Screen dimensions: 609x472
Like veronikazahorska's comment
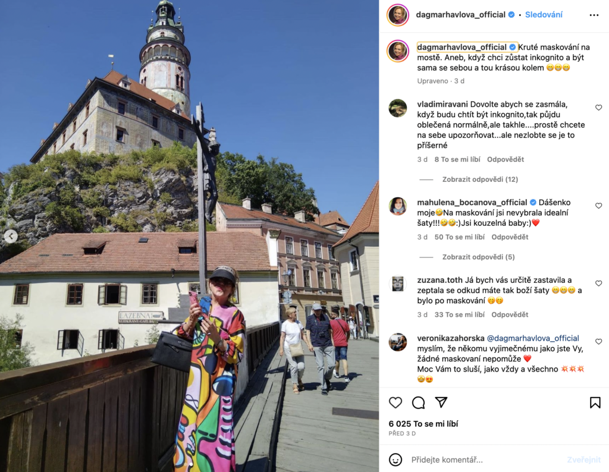tap(598, 341)
